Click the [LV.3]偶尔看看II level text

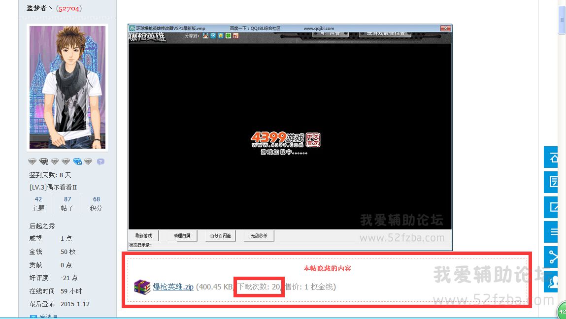click(53, 187)
